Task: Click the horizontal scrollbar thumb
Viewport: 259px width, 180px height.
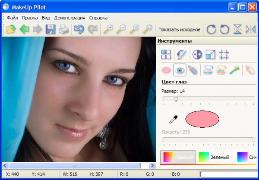Action: [x=75, y=165]
